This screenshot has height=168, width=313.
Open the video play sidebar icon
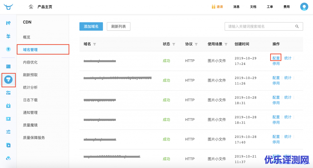pyautogui.click(x=8, y=145)
